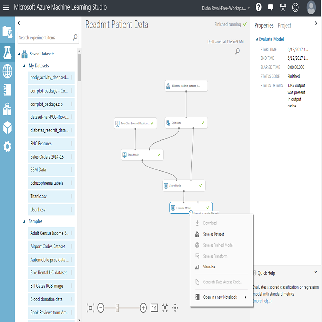
Task: Select the Bill Gates RGB Image sample
Action: point(51,286)
